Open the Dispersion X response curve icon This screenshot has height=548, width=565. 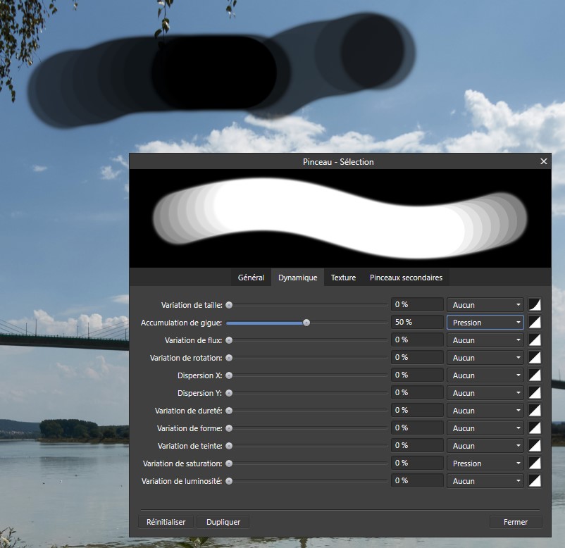pos(535,375)
